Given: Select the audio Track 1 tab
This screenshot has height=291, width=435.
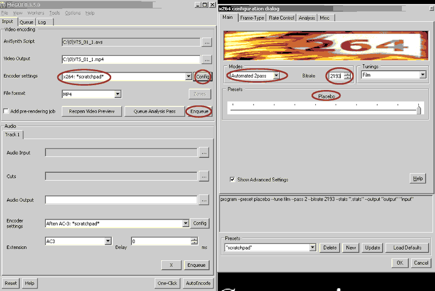Looking at the screenshot, I should tap(12, 135).
